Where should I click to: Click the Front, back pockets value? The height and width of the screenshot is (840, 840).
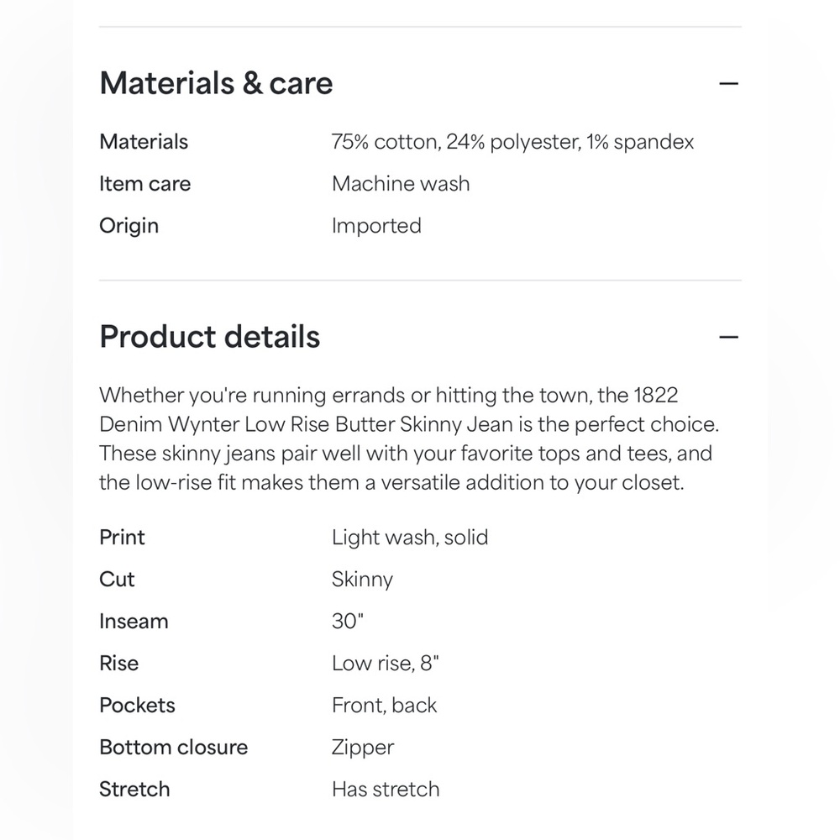coord(384,706)
